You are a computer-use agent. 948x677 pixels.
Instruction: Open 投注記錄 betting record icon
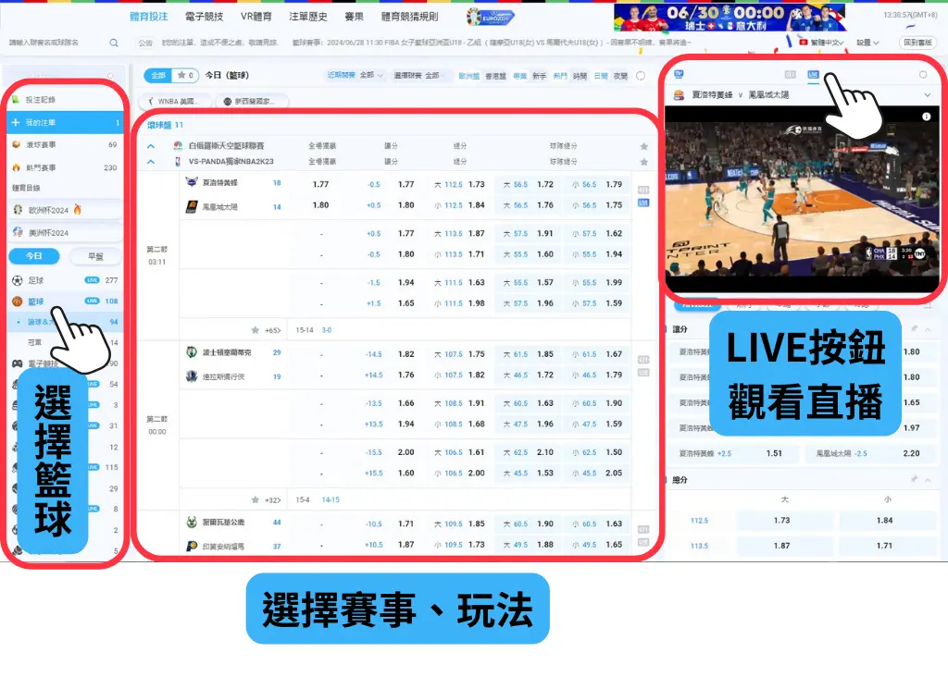tap(16, 99)
